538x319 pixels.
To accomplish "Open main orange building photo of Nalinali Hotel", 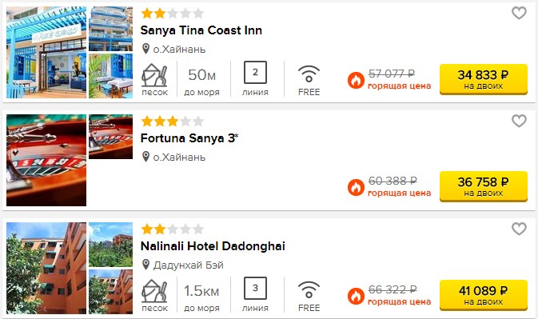I will (x=46, y=269).
